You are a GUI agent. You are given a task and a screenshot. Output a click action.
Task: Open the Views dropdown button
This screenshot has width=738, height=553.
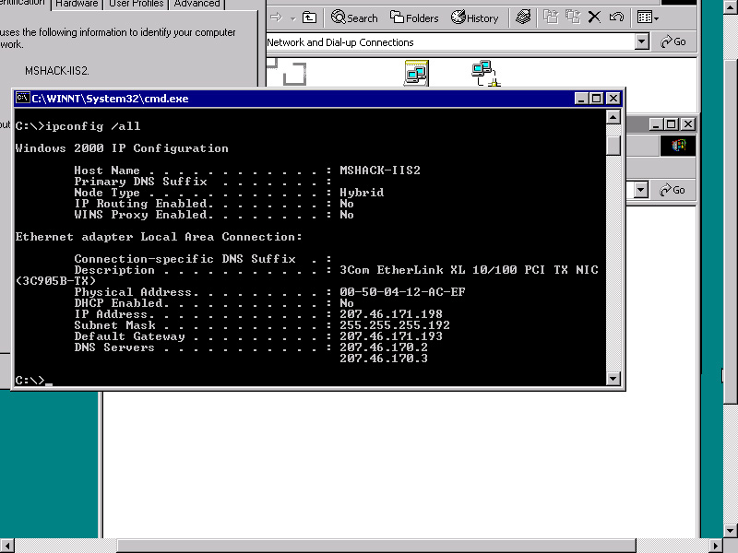coord(649,18)
